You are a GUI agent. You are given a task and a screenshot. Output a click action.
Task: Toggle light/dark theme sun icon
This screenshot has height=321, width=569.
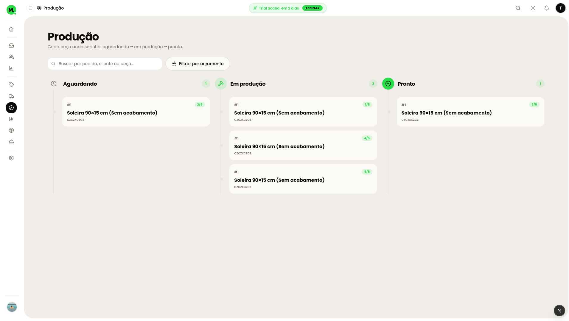533,8
